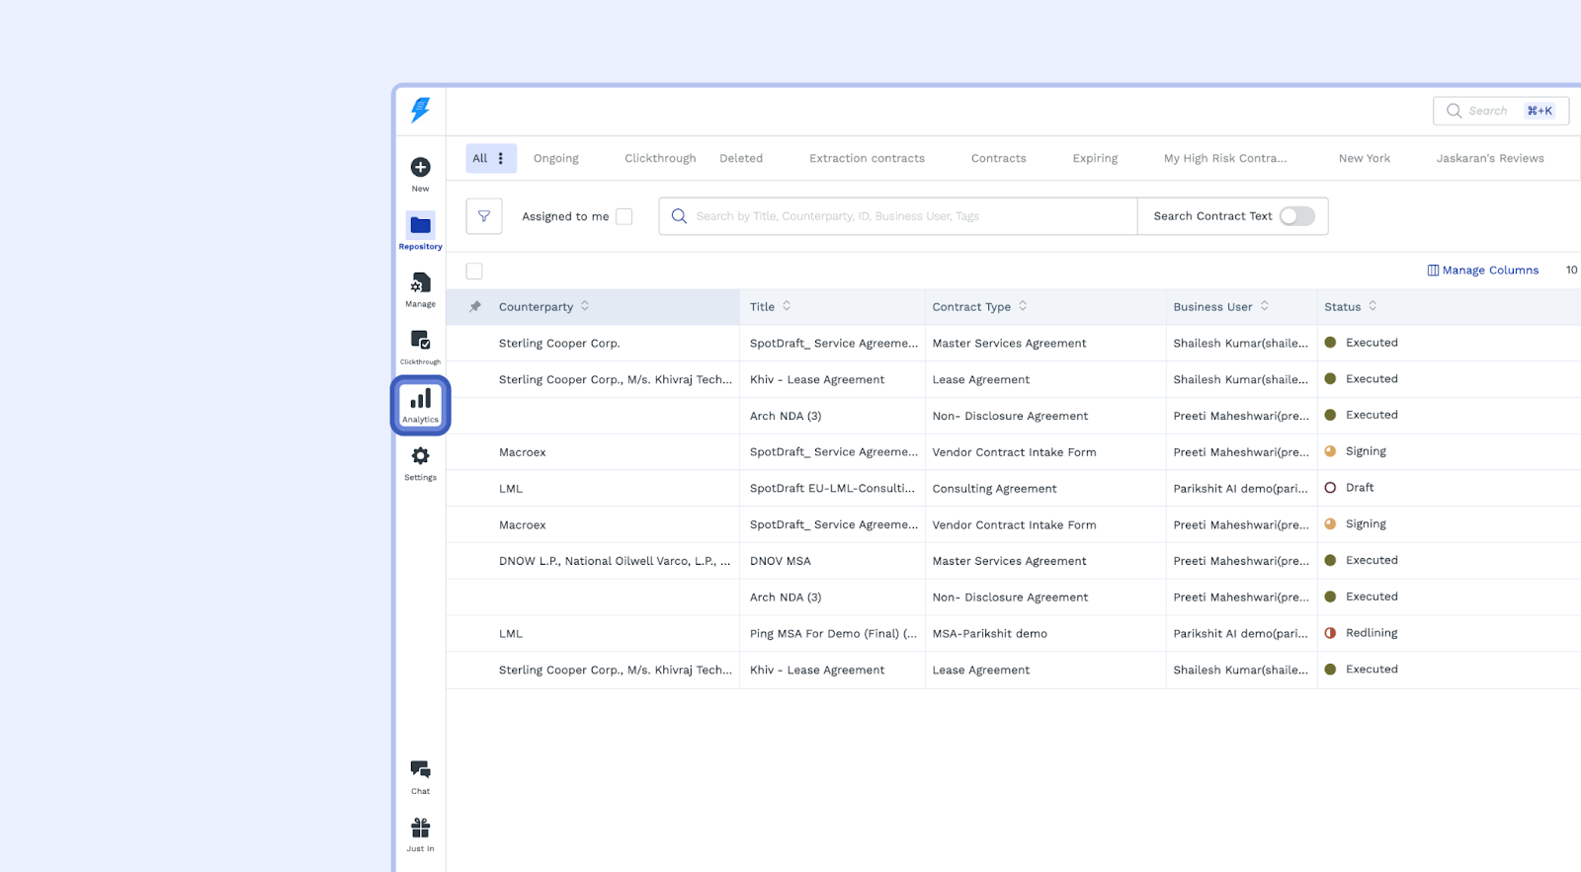Click the Manage Columns link
Viewport: 1581px width, 872px height.
tap(1482, 271)
